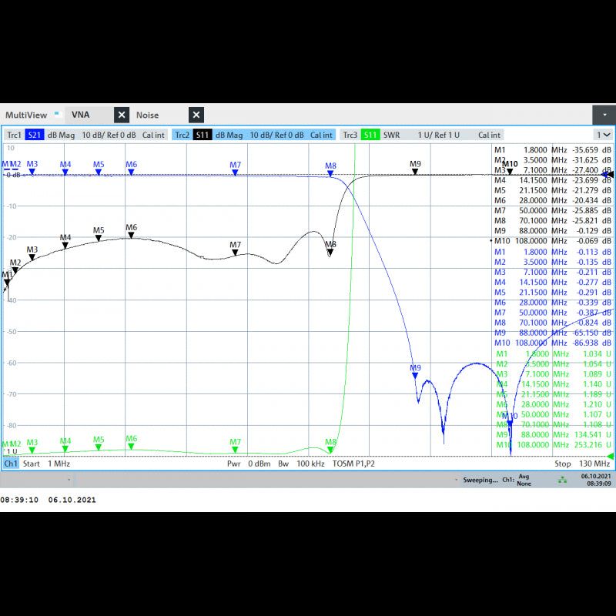The image size is (616, 616).
Task: Click the MultiView toggle indicator
Action: 56,113
